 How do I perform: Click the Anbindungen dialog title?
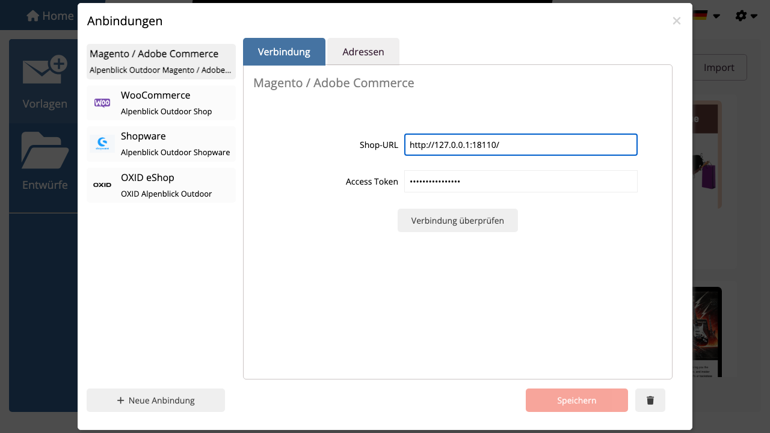tap(125, 21)
